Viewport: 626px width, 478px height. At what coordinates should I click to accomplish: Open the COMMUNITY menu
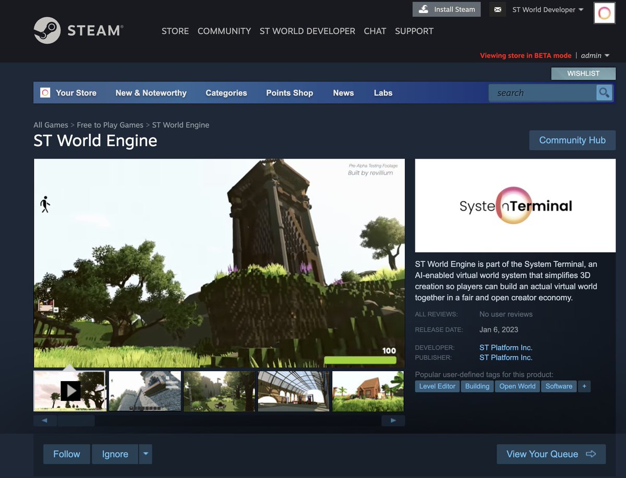(x=224, y=31)
